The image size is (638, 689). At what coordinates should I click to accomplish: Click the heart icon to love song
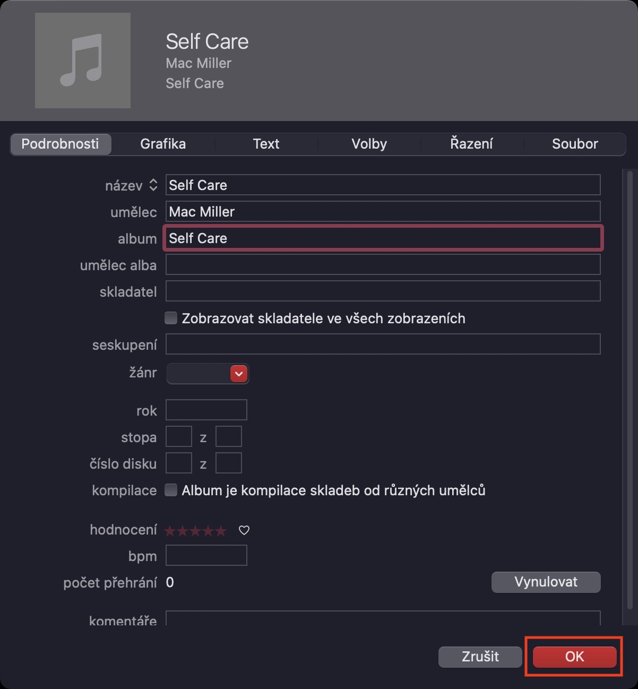244,530
